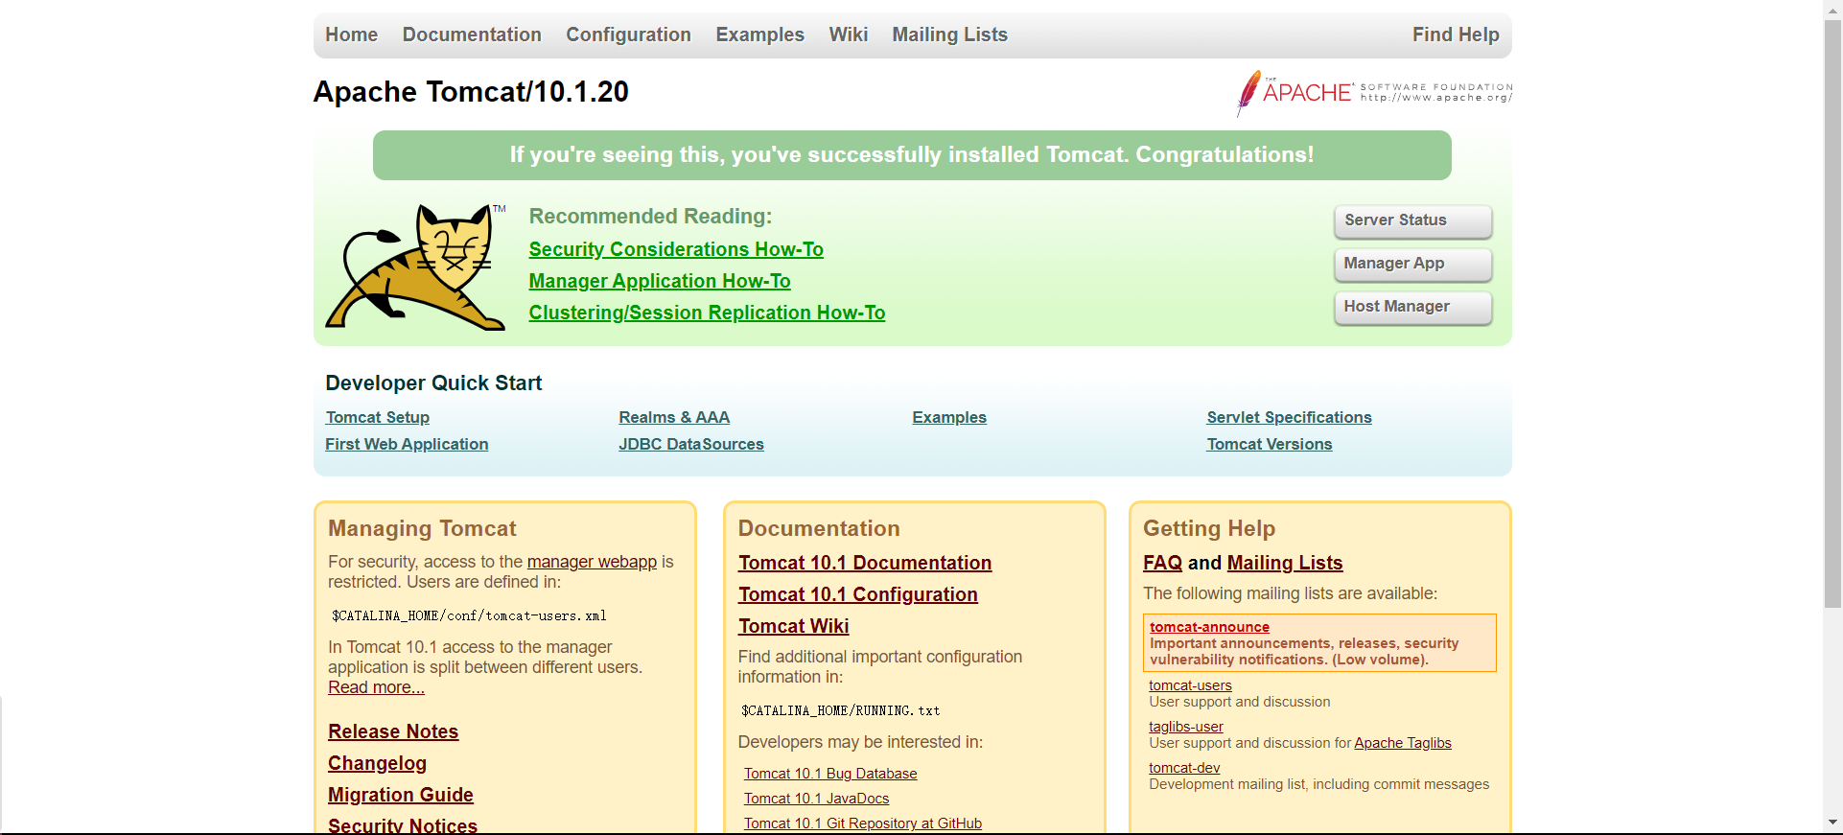Open Security Considerations How-To link
The height and width of the screenshot is (835, 1843).
[x=676, y=249]
